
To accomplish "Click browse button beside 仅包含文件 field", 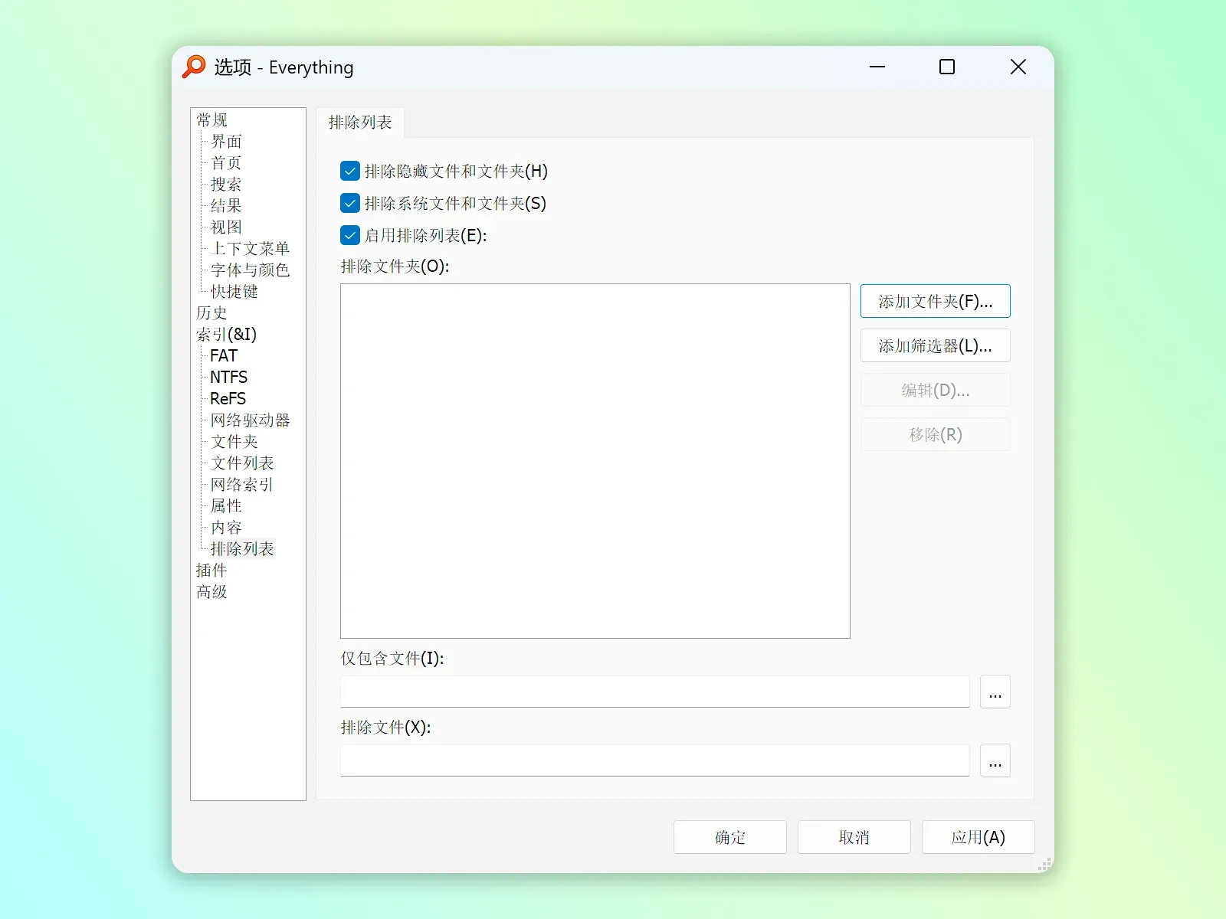I will coord(995,692).
